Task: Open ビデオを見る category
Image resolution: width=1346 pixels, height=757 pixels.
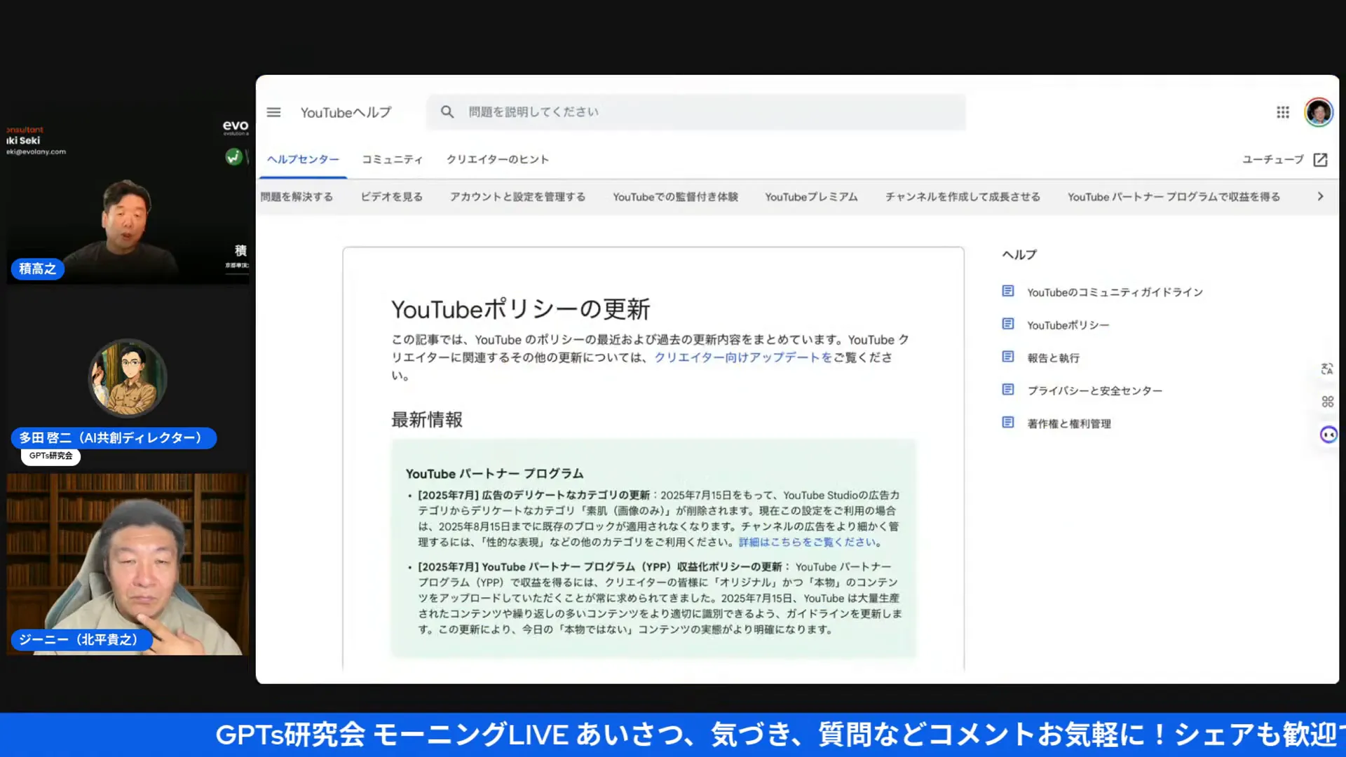Action: tap(392, 197)
